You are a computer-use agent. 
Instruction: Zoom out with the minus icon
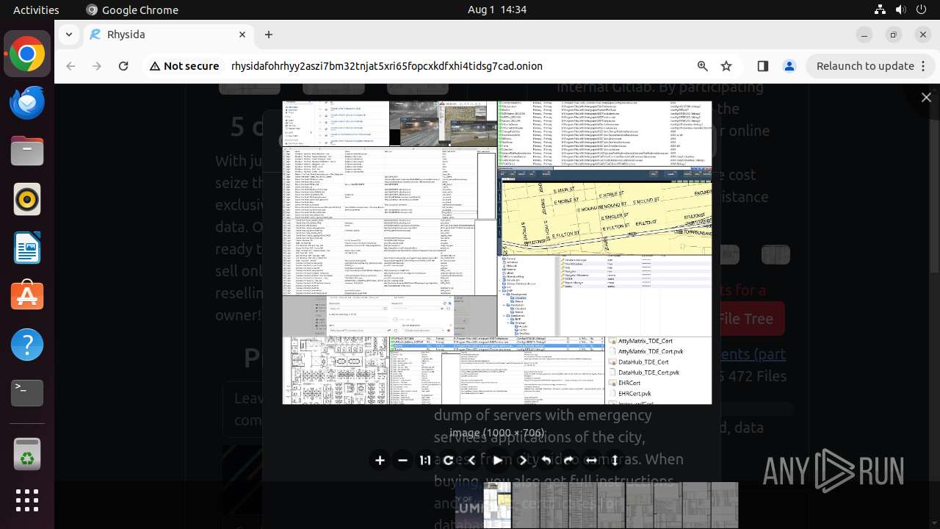pyautogui.click(x=402, y=461)
